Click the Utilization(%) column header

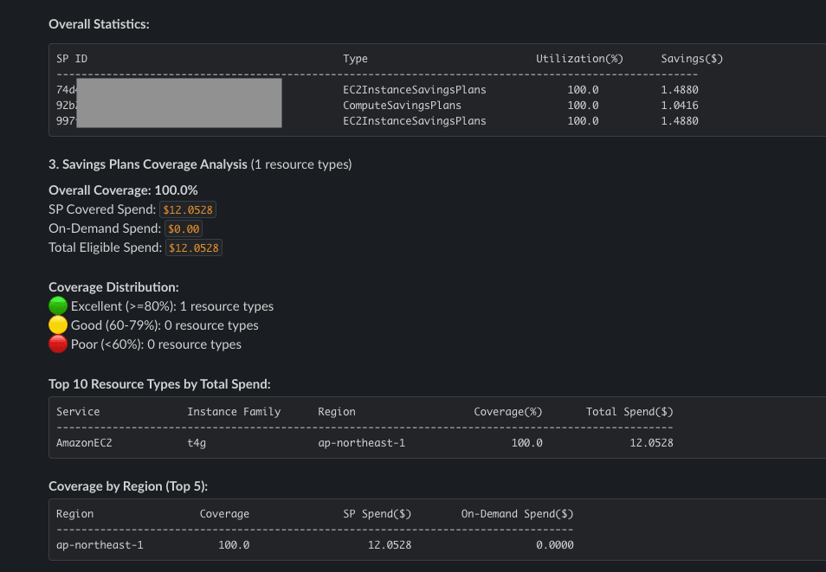click(x=579, y=59)
